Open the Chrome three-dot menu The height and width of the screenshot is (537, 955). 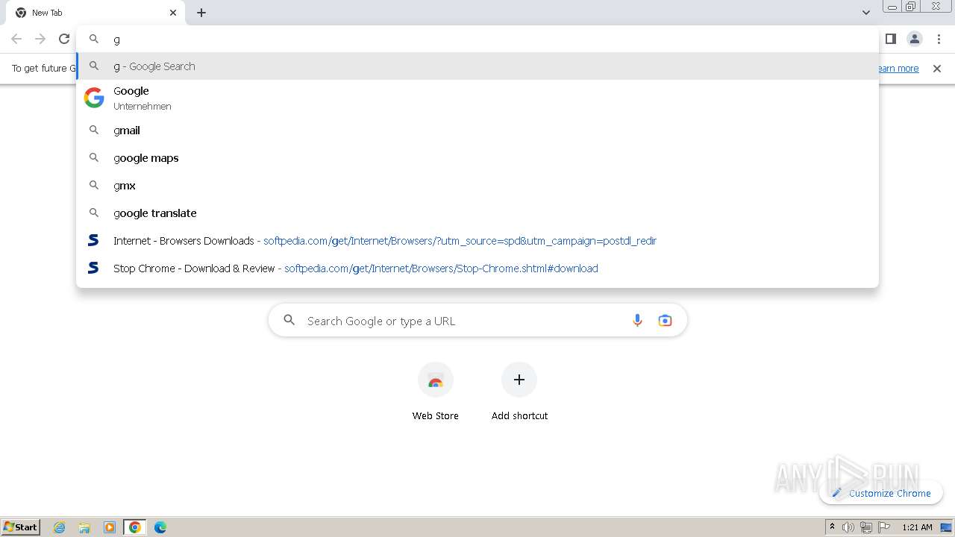(x=939, y=39)
